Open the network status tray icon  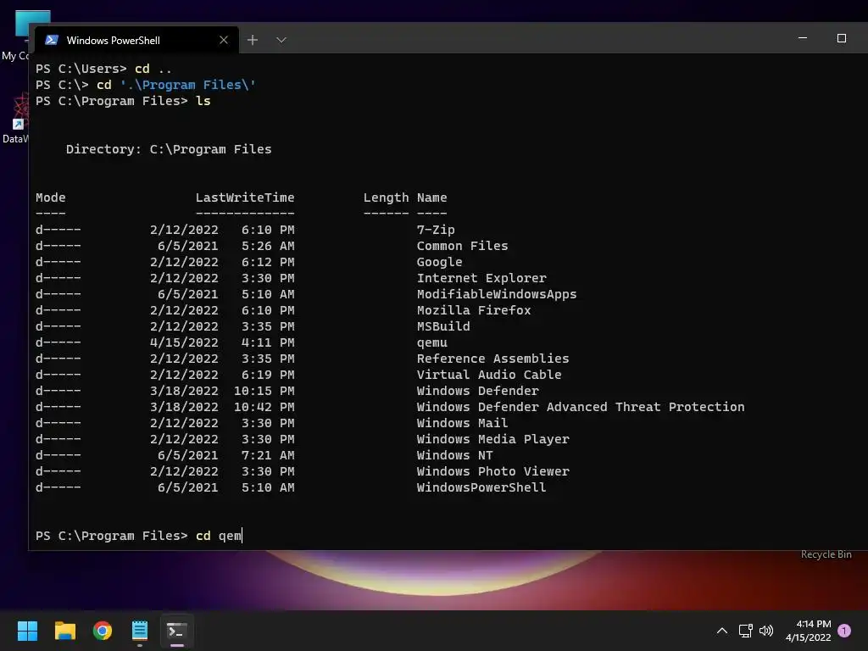pyautogui.click(x=745, y=631)
